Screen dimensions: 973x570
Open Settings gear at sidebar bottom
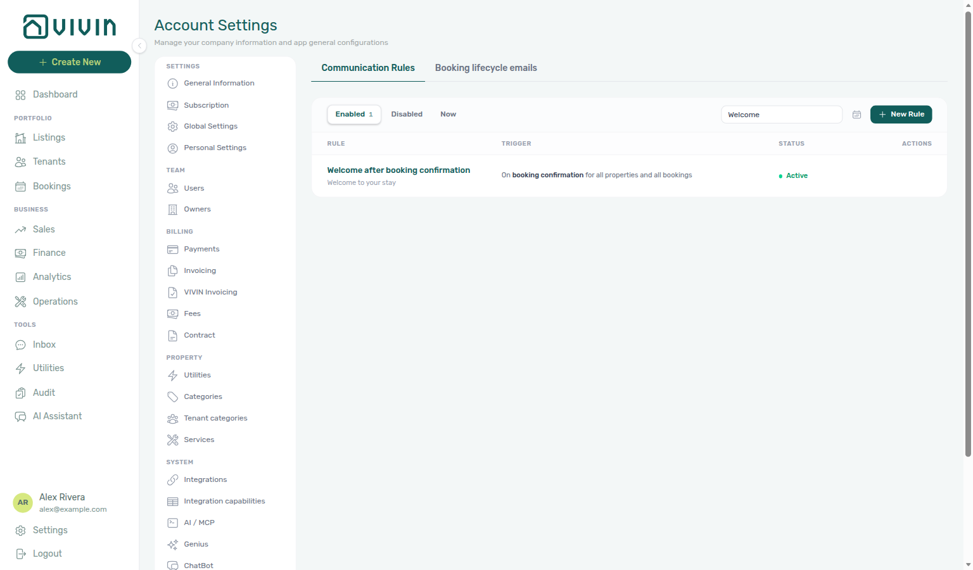pyautogui.click(x=20, y=530)
